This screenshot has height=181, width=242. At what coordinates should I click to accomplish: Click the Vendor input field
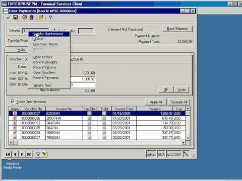(x=35, y=31)
